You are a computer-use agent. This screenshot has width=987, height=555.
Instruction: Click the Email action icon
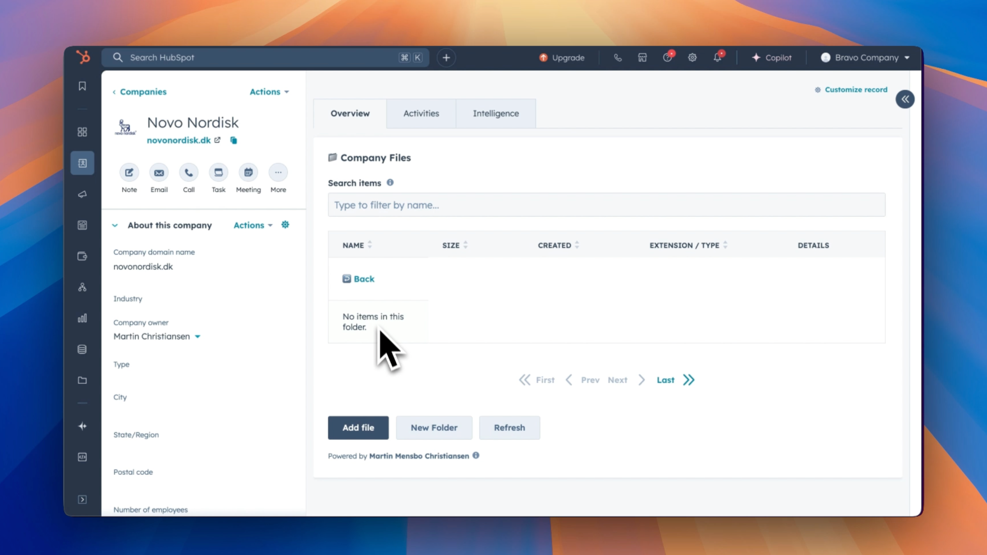pos(159,173)
